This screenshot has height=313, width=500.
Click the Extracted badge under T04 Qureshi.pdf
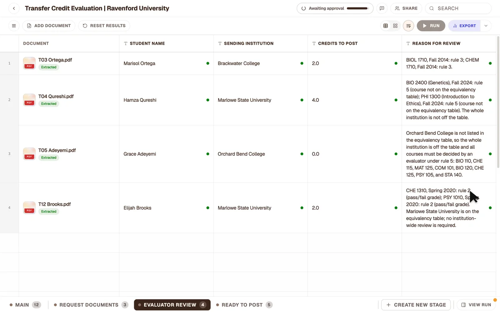49,104
